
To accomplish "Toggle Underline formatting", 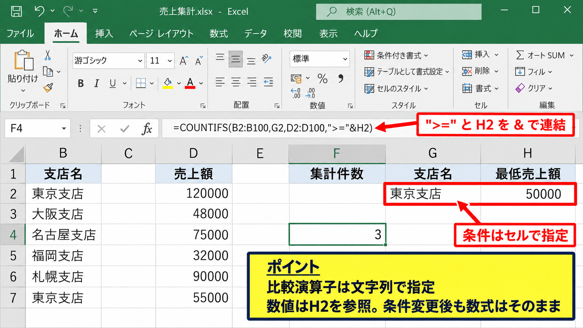I will (x=113, y=83).
